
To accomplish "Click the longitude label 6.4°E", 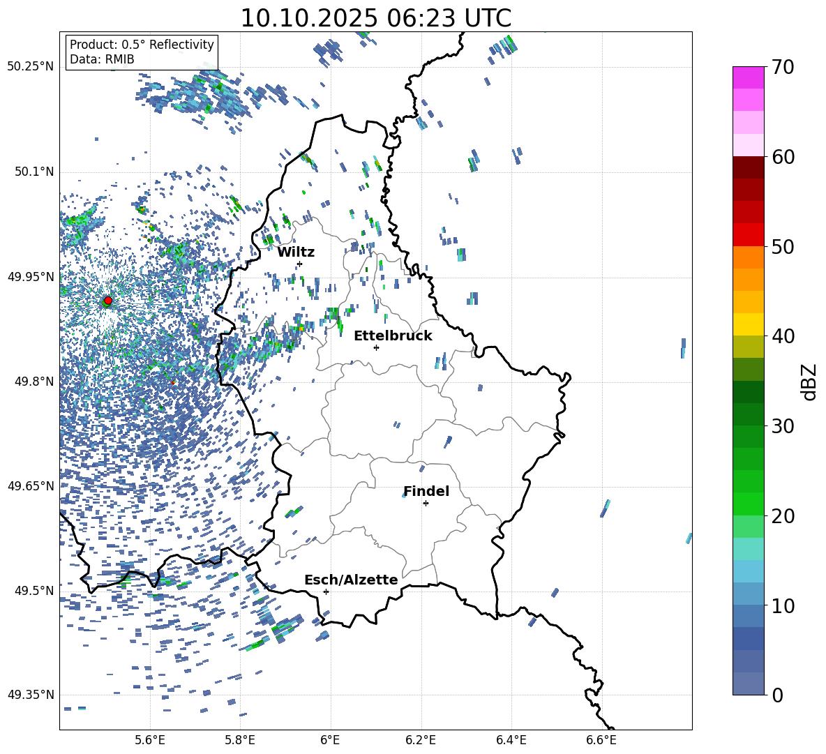I will click(511, 740).
